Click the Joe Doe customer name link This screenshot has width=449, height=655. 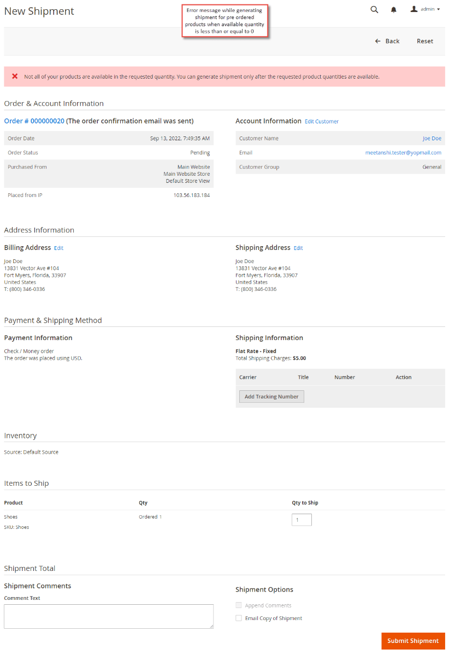(x=432, y=138)
